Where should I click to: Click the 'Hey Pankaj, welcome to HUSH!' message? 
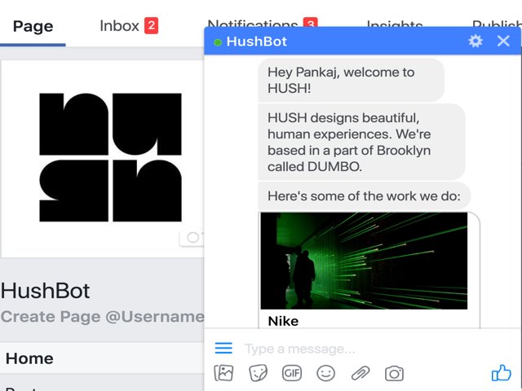pos(351,80)
